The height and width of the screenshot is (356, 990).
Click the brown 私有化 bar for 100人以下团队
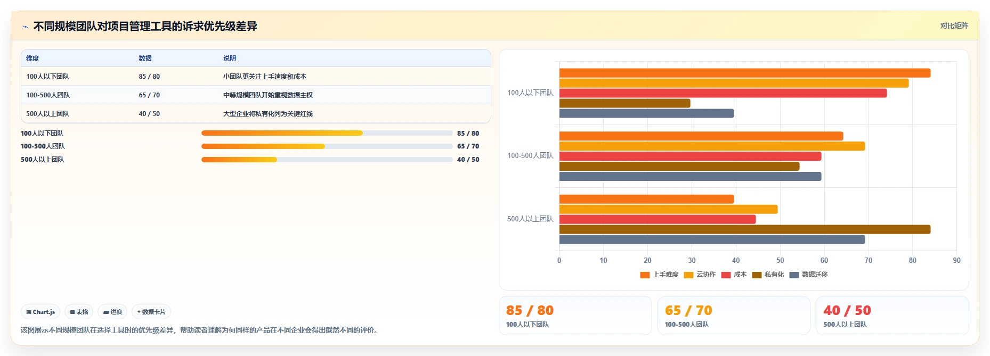(x=625, y=103)
